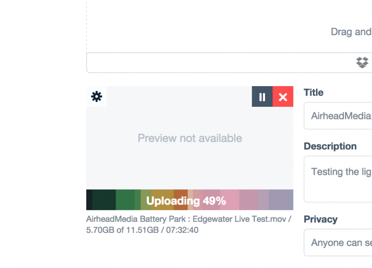Viewport: 372px width, 268px height.
Task: Click the "Preview not available" thumbnail text
Action: 190,138
